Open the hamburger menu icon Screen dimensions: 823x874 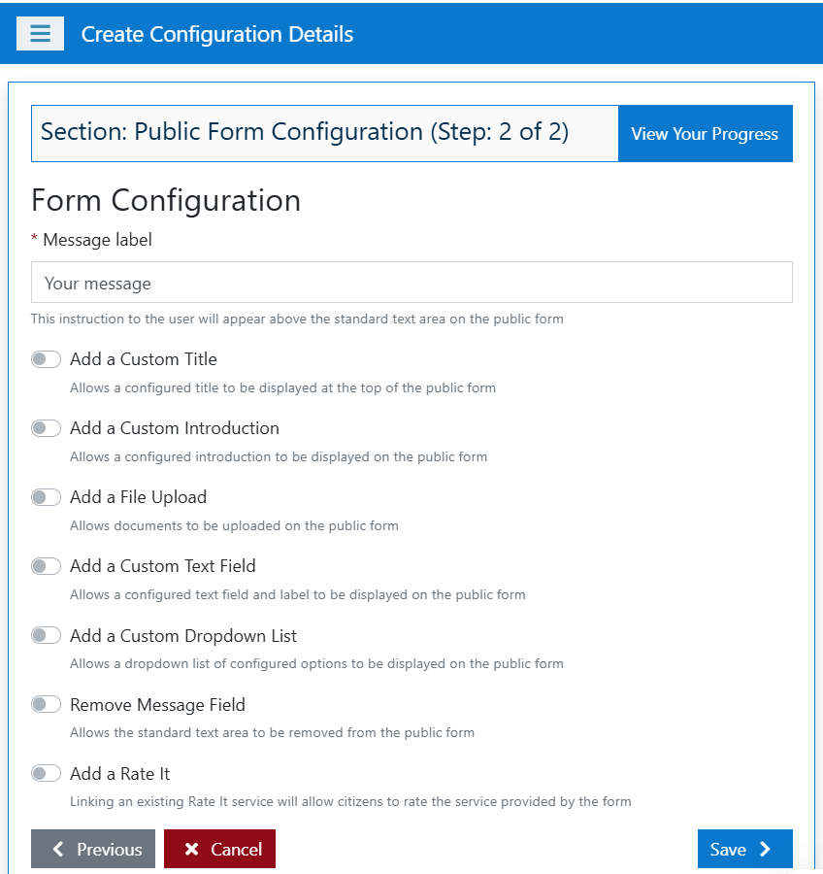40,33
